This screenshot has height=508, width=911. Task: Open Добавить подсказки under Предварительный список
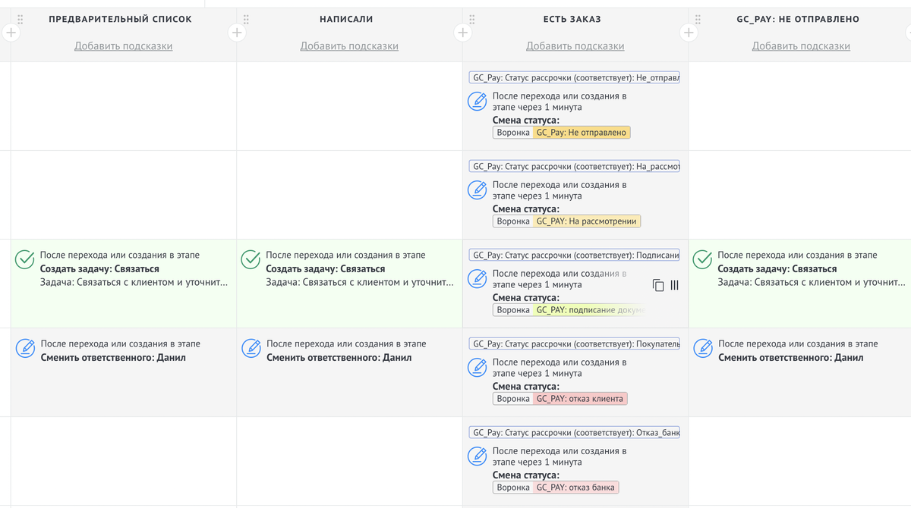(123, 46)
